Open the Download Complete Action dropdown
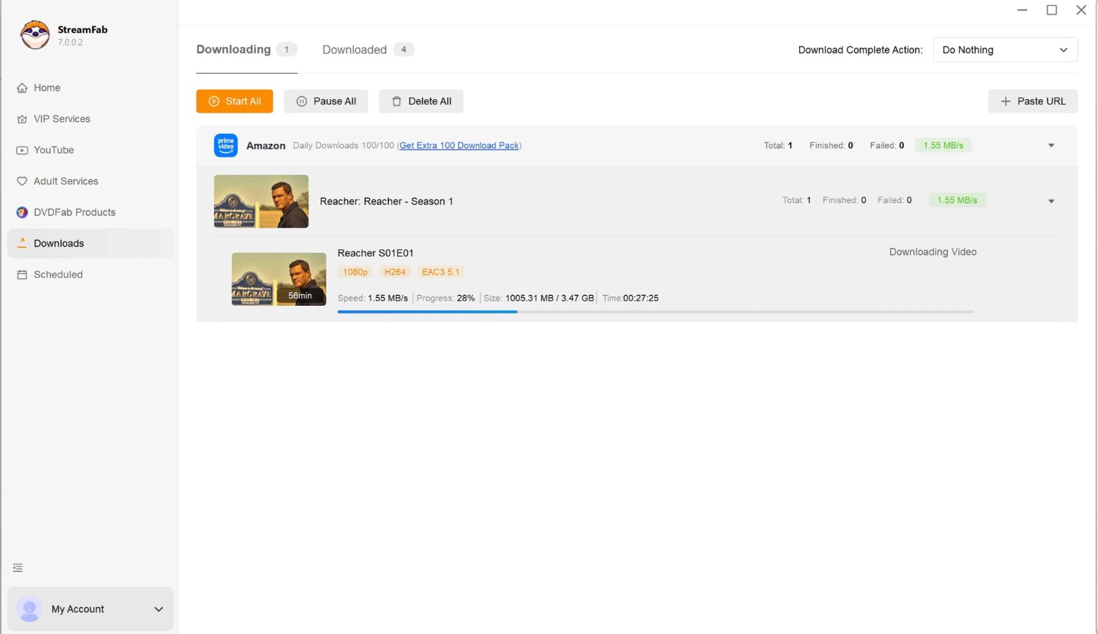Screen dimensions: 1098x634 coord(1005,49)
